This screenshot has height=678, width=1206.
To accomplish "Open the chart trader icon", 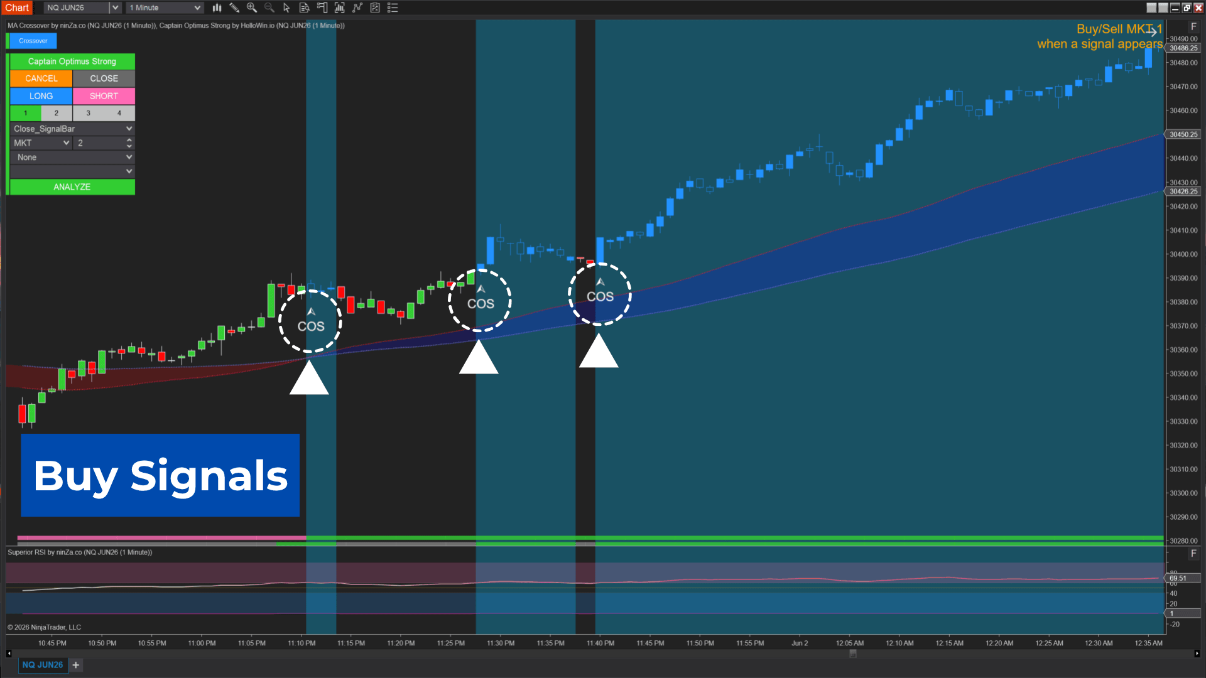I will pyautogui.click(x=322, y=8).
